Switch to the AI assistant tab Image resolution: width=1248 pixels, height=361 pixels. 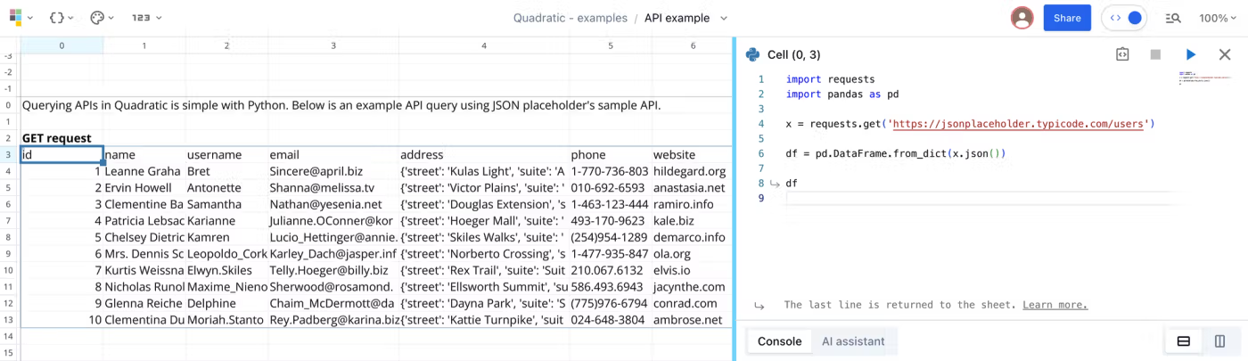point(853,340)
